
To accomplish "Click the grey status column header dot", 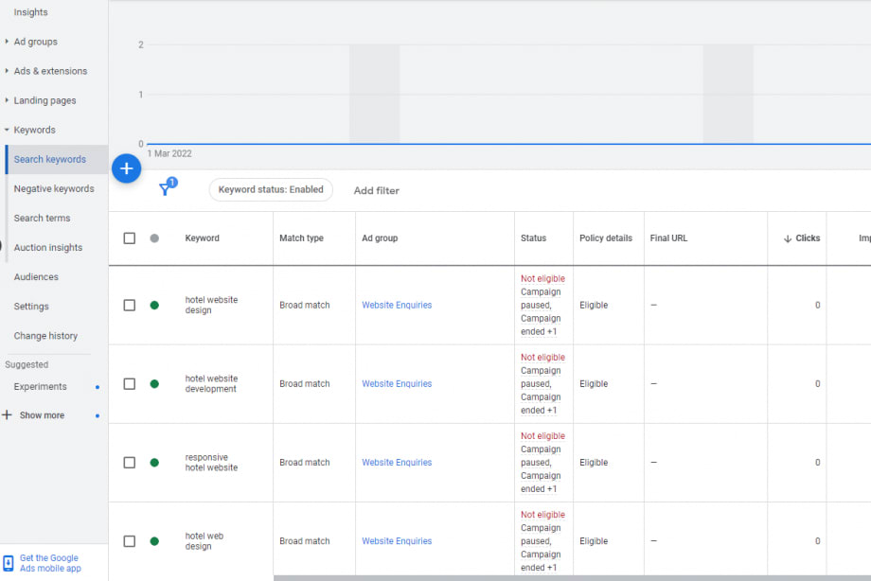I will pyautogui.click(x=154, y=238).
